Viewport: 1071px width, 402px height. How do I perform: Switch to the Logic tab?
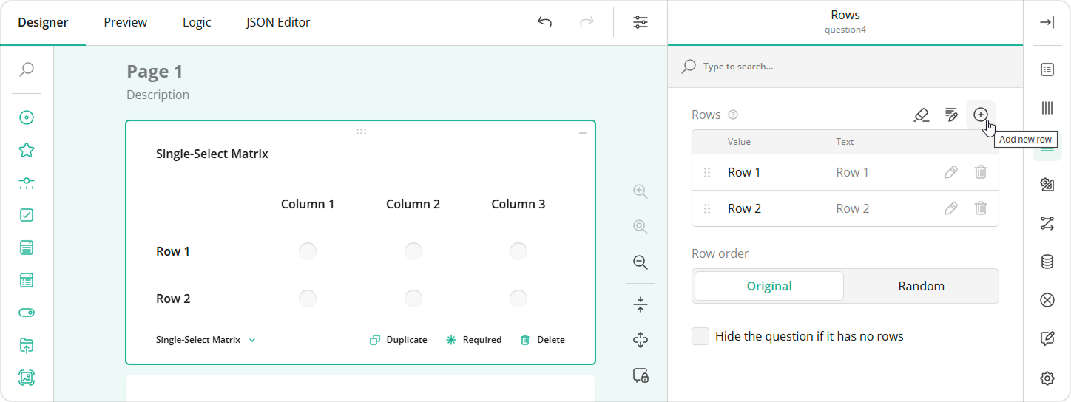(x=197, y=22)
